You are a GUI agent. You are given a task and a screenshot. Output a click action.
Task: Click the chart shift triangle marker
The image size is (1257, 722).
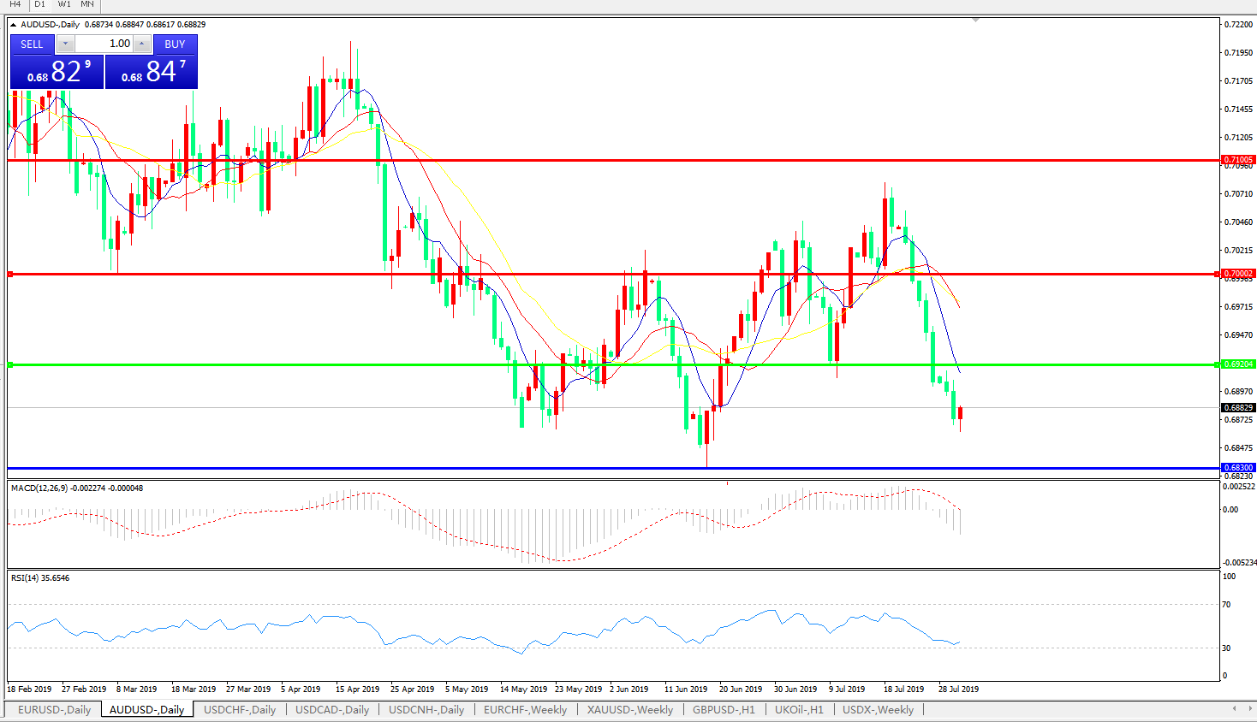pos(975,20)
